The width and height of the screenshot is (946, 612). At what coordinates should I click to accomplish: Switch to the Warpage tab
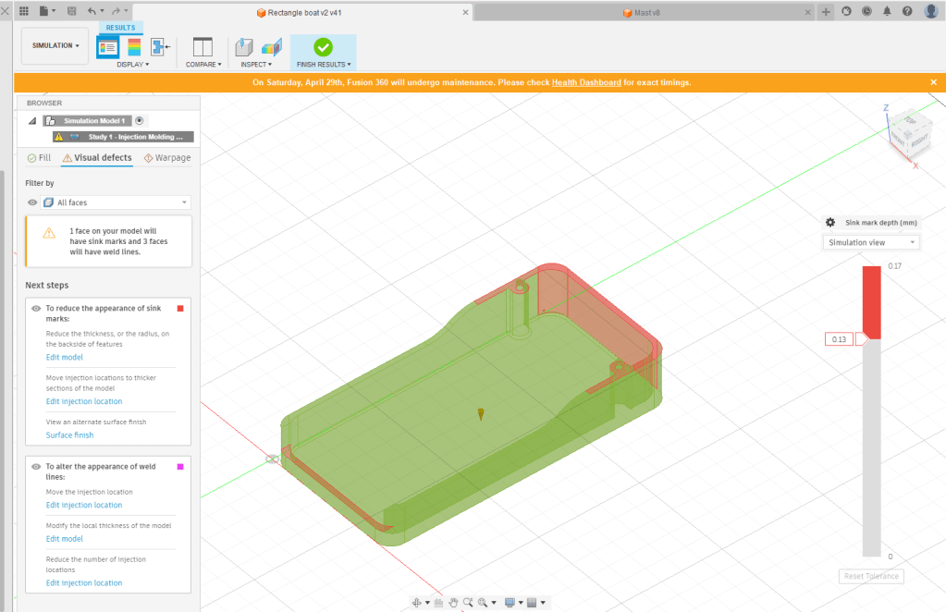[x=167, y=158]
